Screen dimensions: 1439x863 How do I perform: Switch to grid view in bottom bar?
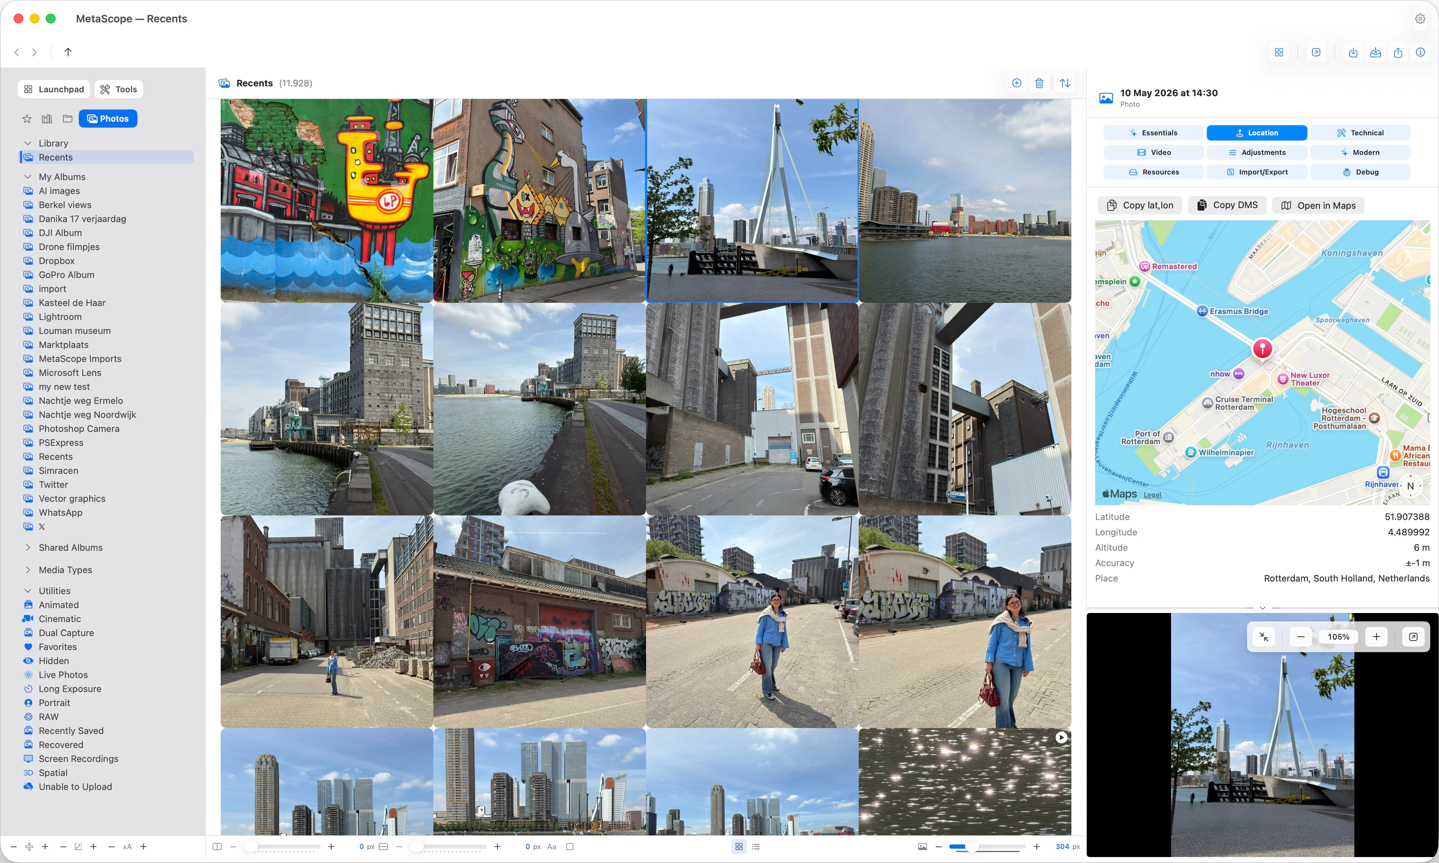coord(739,847)
